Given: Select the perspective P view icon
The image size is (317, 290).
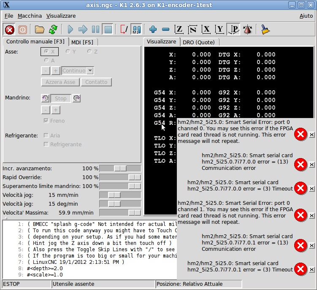Looking at the screenshot, I should click(x=233, y=30).
